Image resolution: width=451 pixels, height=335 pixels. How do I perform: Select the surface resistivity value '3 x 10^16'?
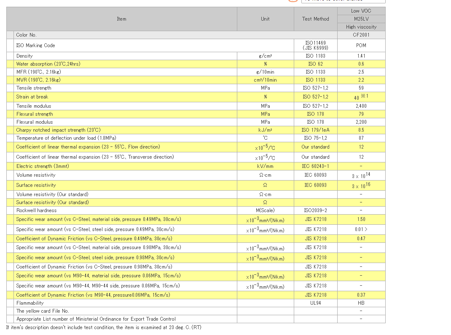click(x=361, y=186)
